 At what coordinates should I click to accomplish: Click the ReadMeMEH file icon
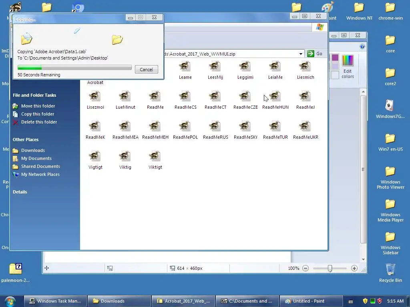click(x=155, y=126)
